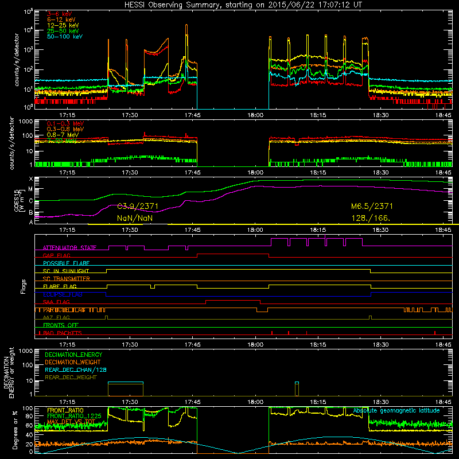Click the HESSI Observing Summary title text
Image resolution: width=459 pixels, height=459 pixels.
243,5
